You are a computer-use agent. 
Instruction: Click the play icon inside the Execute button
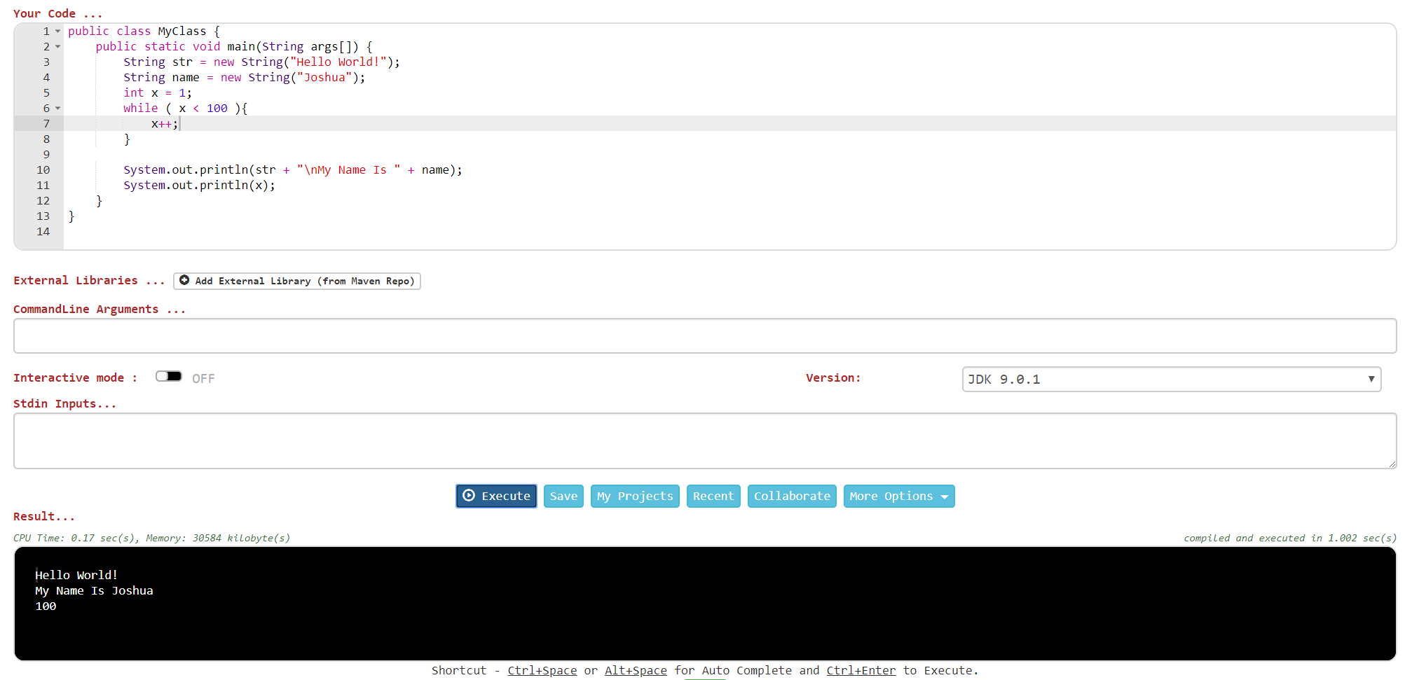(x=469, y=495)
